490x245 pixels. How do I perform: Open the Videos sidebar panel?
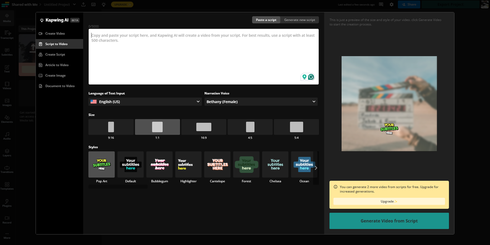coord(7,85)
